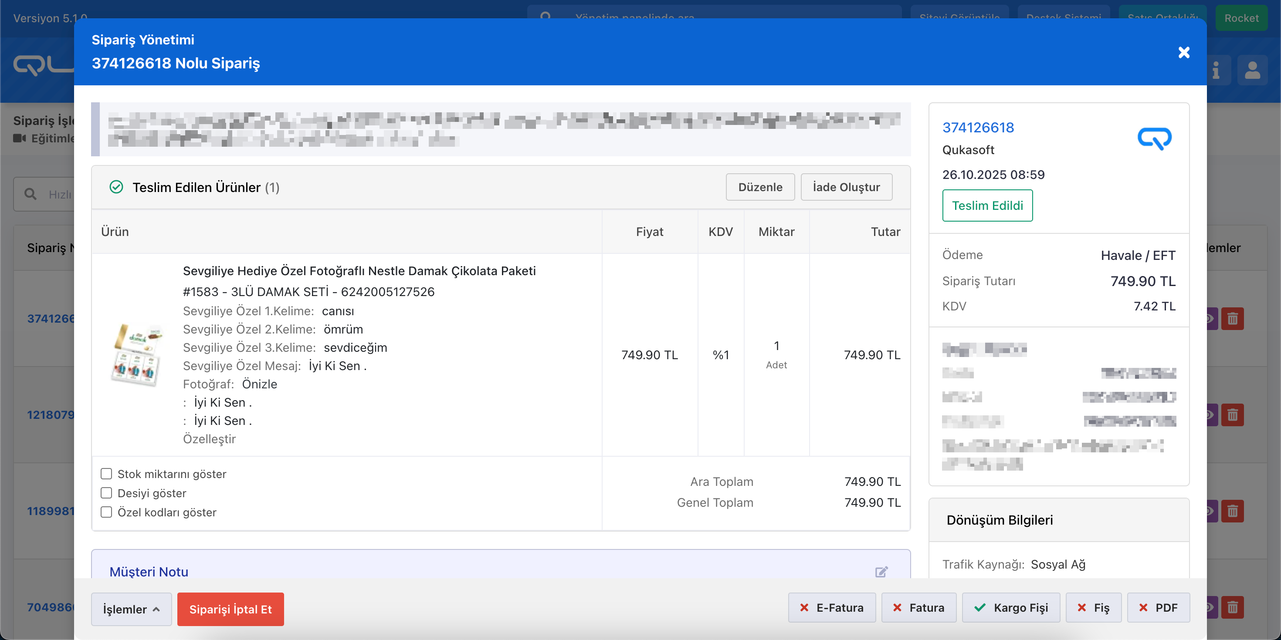Toggle Desiyi göster checkbox
Viewport: 1281px width, 640px height.
106,493
